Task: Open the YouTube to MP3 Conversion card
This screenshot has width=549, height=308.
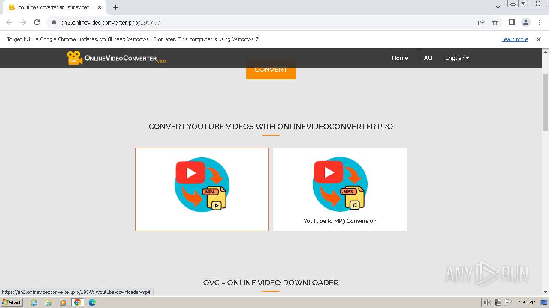Action: [340, 189]
